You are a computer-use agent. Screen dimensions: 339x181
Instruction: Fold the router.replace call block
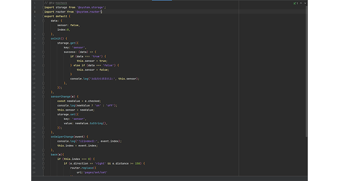43,167
